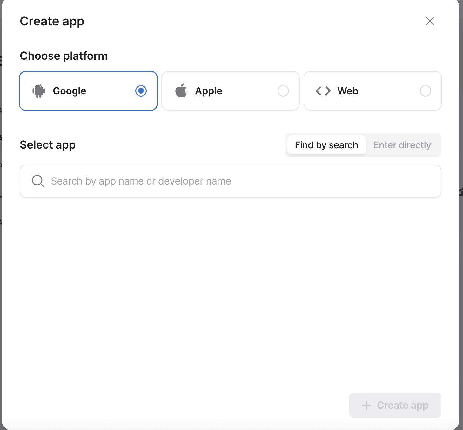463x430 pixels.
Task: Click the Select app heading
Action: click(x=48, y=145)
